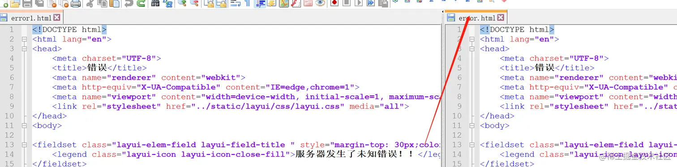
Task: Collapse the head fold on line 3 in error.html
Action: point(471,49)
